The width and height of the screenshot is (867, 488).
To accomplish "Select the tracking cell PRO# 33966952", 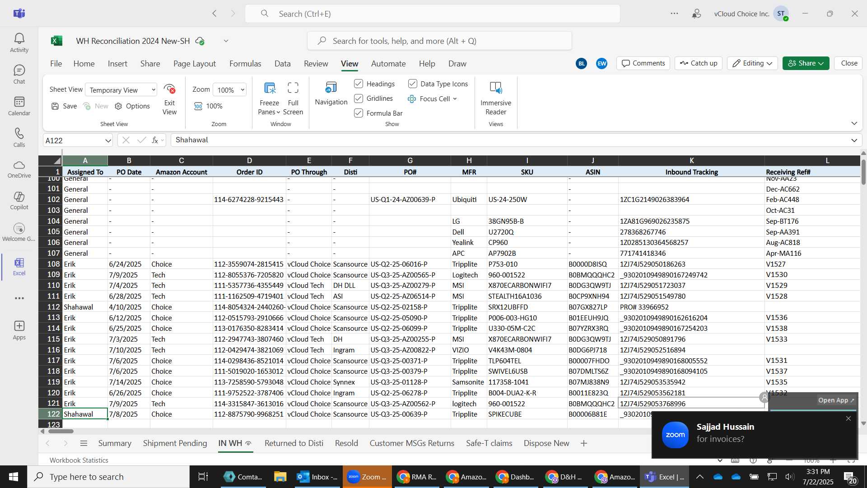I will click(x=691, y=307).
